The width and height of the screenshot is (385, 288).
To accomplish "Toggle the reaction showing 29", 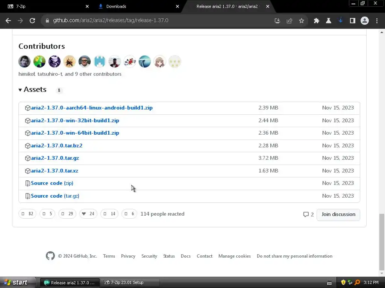I will coord(67,214).
